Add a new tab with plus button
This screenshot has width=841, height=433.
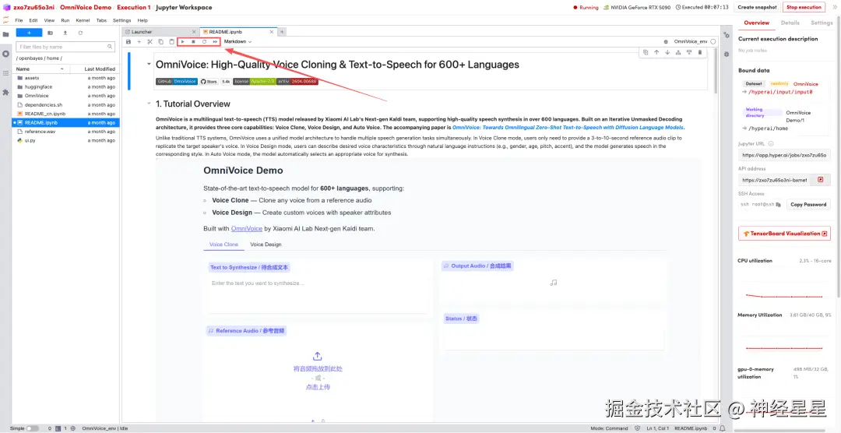[x=282, y=32]
